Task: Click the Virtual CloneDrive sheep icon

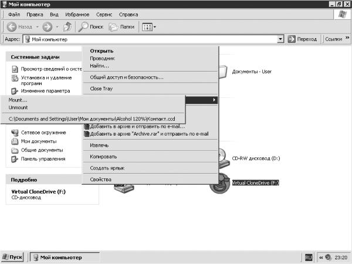Action: (x=220, y=185)
